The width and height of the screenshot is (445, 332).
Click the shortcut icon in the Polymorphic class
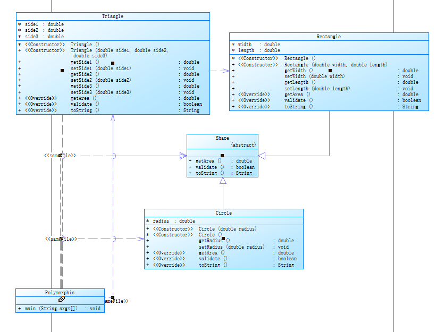click(62, 299)
